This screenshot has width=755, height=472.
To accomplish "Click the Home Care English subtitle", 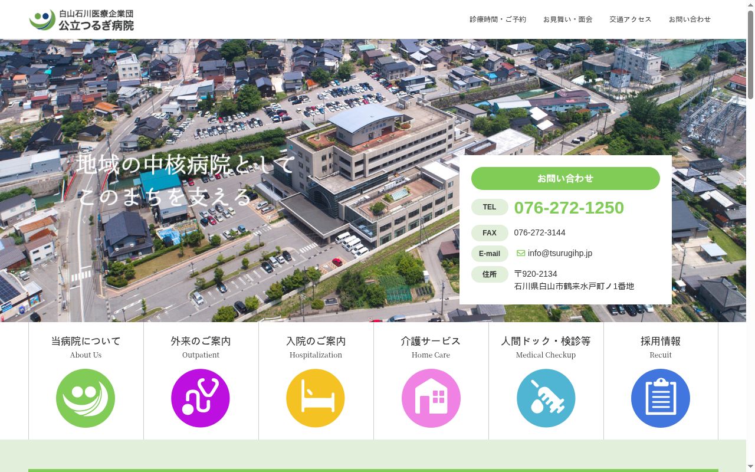I will [x=431, y=355].
